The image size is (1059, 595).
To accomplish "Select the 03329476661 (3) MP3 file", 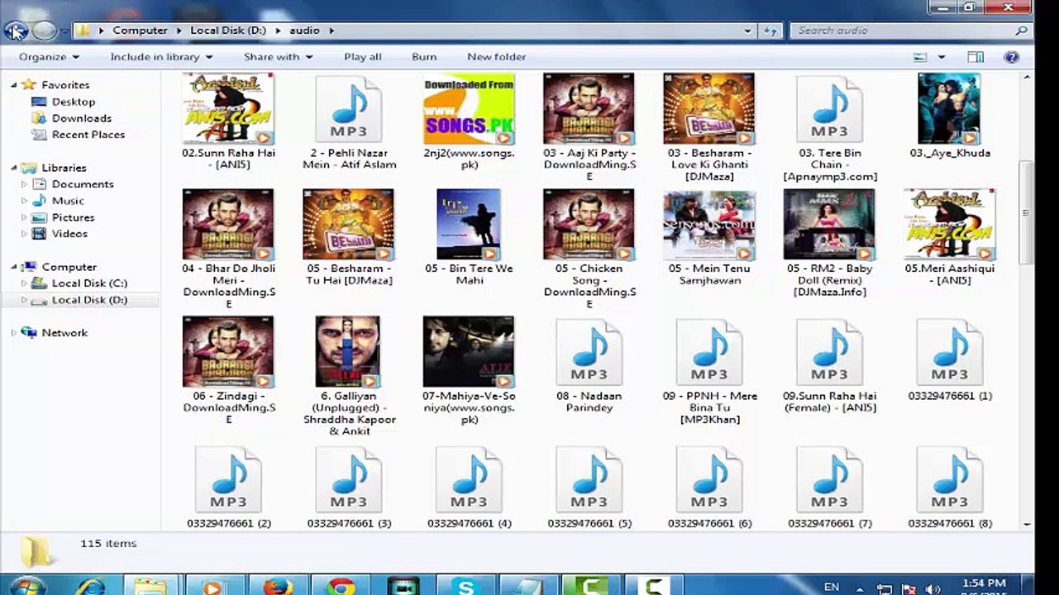I will 348,480.
